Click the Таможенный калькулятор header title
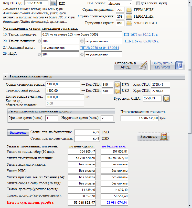The width and height of the screenshot is (192, 208). (31, 76)
